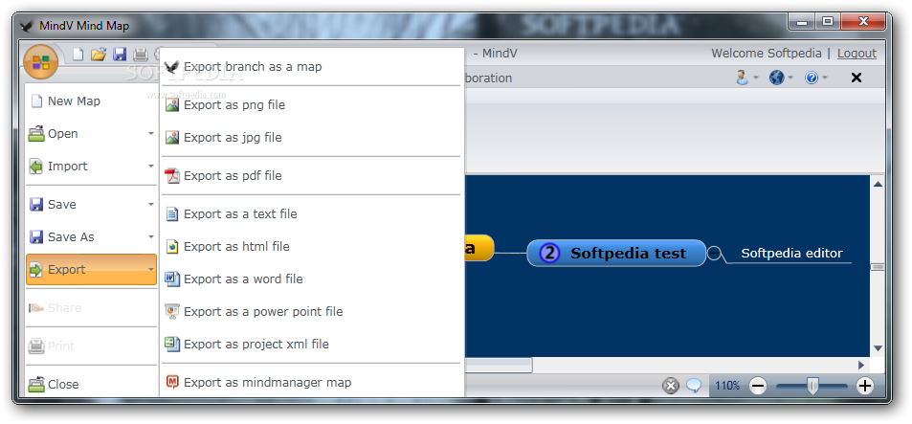Click the priority 2 marker on Softpedia test
912x424 pixels.
tap(549, 253)
